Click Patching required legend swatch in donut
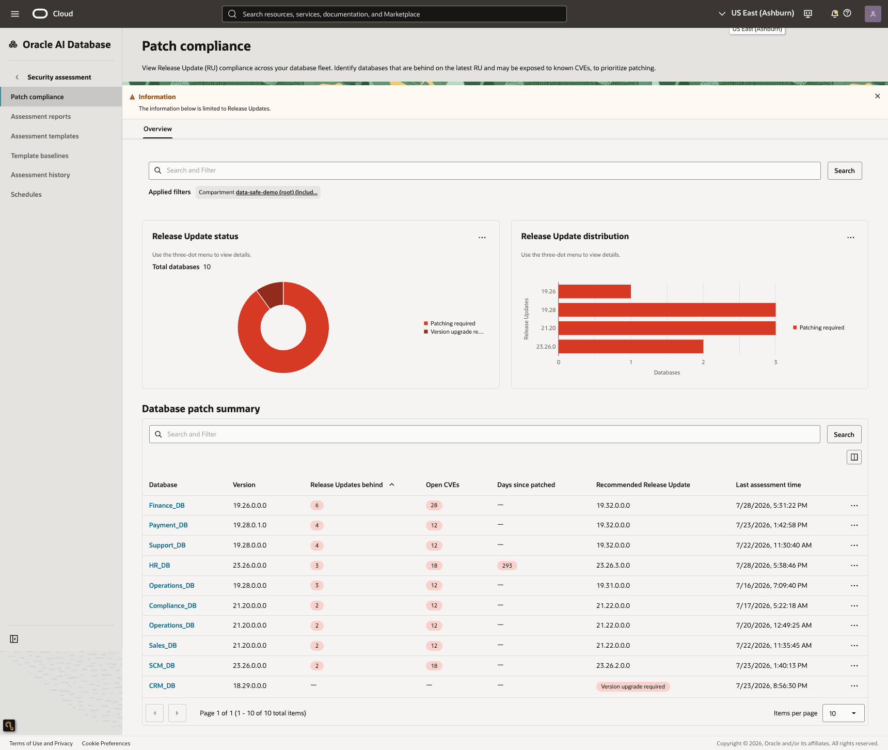The height and width of the screenshot is (750, 888). click(x=426, y=323)
